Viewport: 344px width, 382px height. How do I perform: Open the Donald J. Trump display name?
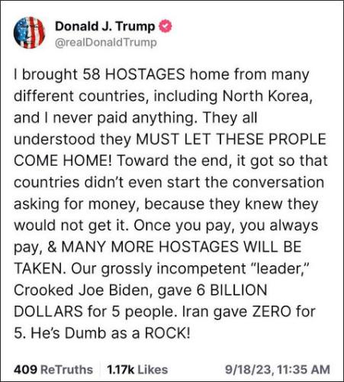pos(105,26)
